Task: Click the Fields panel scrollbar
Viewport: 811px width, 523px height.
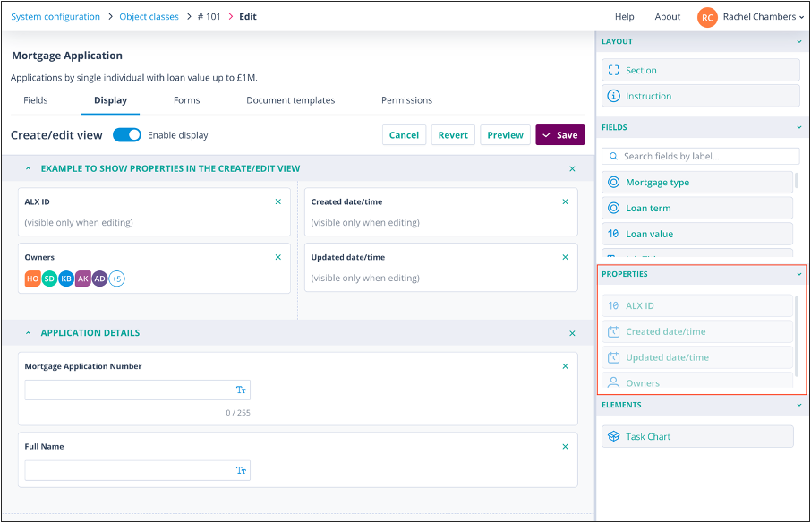Action: (x=797, y=181)
